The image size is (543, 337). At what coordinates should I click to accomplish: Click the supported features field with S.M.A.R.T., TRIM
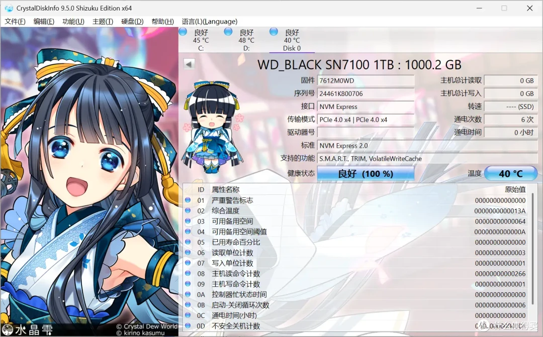(427, 159)
